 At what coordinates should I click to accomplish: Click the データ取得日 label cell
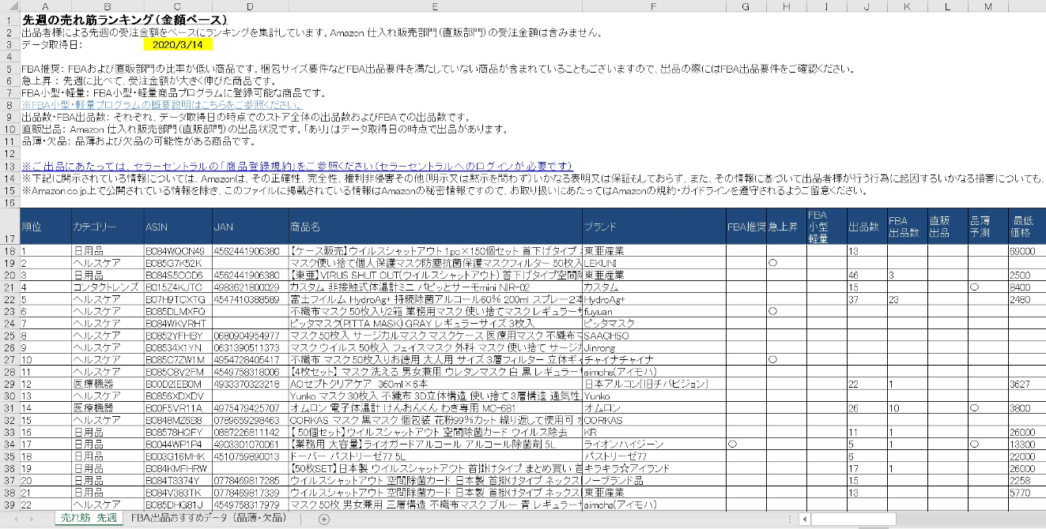52,45
